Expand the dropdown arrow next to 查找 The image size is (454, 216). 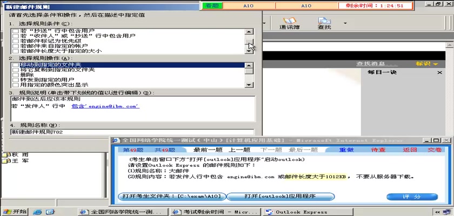[345, 23]
